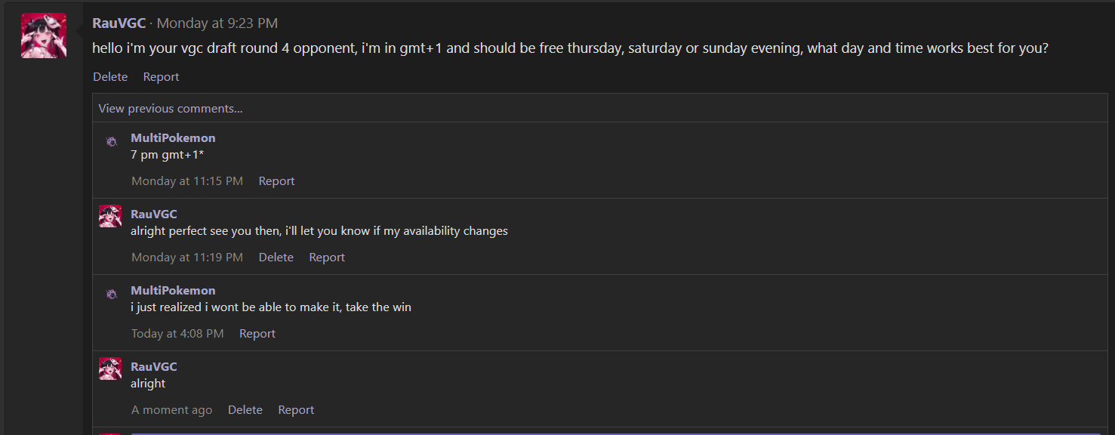Report the 'take the win' comment
The height and width of the screenshot is (435, 1115).
[257, 334]
